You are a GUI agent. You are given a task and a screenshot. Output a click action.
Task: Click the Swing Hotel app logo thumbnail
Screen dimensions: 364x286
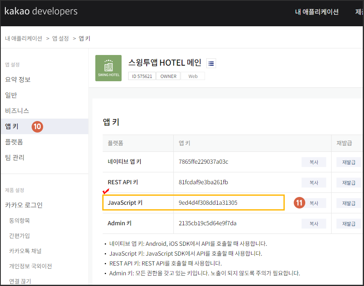[x=108, y=68]
